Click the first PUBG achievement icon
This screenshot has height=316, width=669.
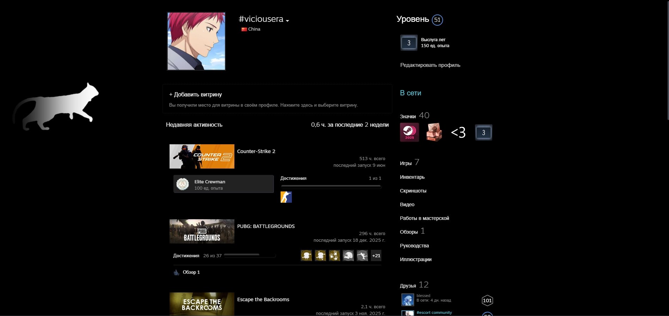pyautogui.click(x=306, y=255)
